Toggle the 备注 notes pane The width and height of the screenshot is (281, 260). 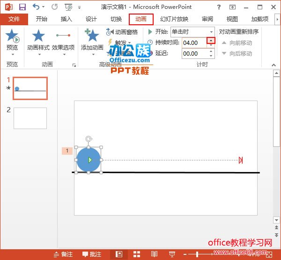63,254
